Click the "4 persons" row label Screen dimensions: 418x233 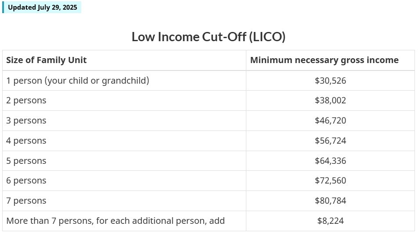[26, 141]
